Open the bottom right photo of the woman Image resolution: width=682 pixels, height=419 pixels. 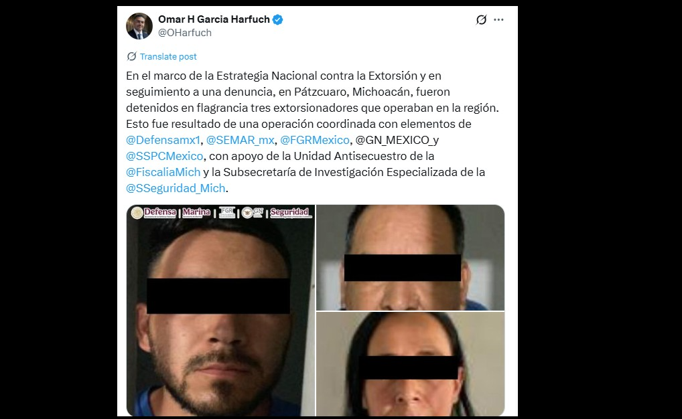coord(411,364)
